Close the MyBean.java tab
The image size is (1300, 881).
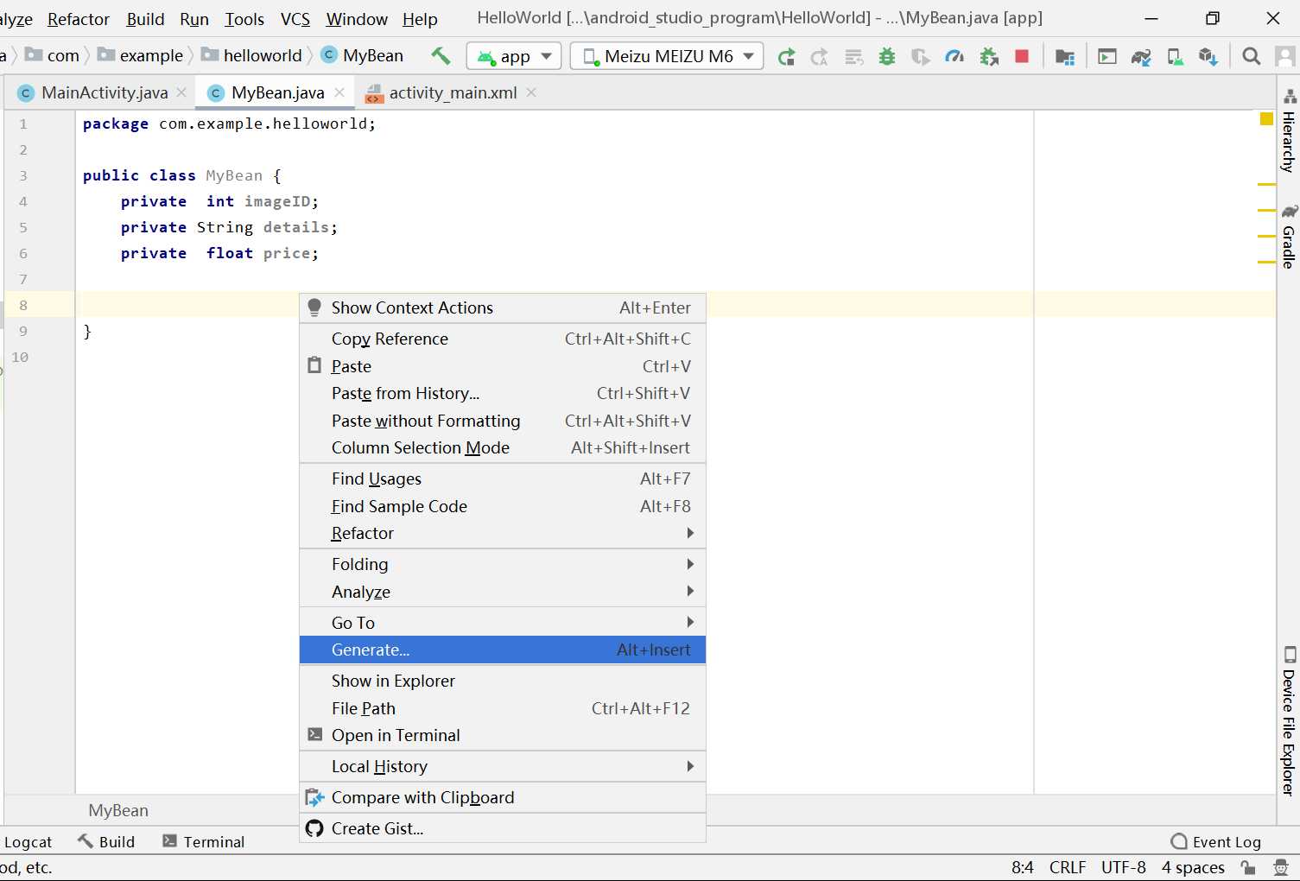[x=339, y=92]
